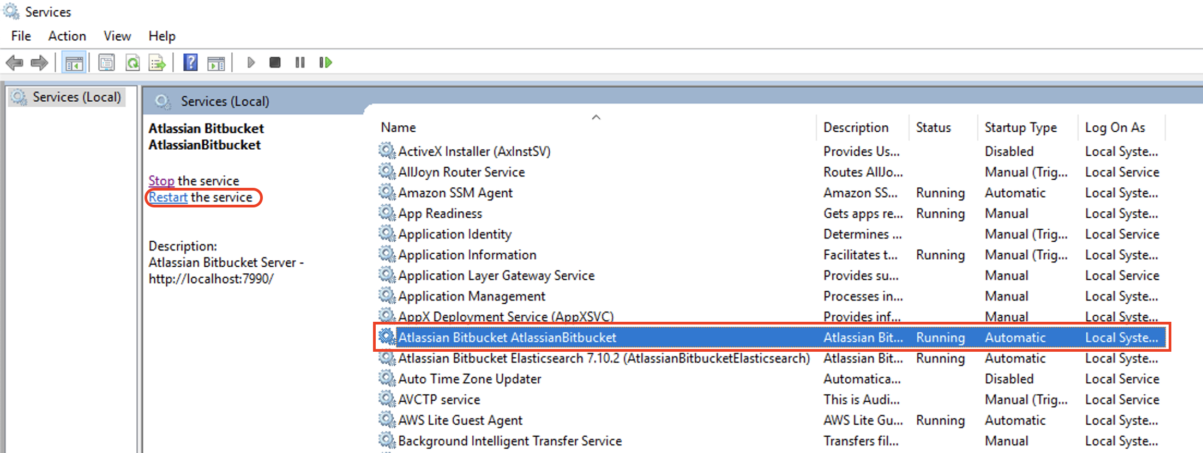Open the View menu
The width and height of the screenshot is (1203, 453).
point(117,36)
